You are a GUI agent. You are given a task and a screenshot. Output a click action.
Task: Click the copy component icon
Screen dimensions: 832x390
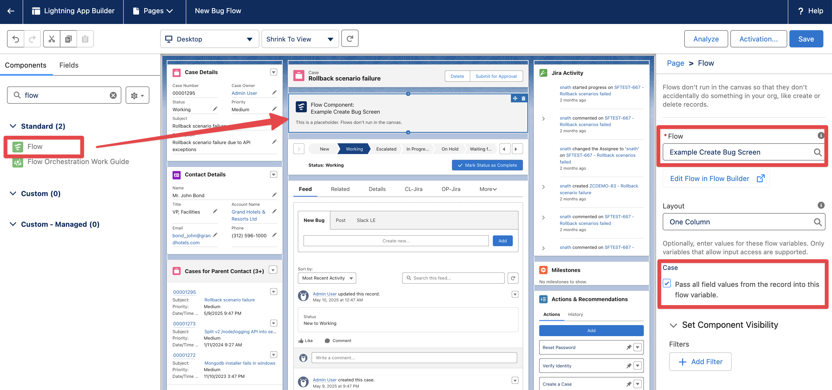(68, 39)
